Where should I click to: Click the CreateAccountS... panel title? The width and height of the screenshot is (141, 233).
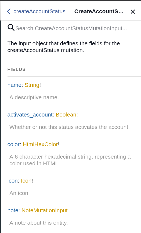tap(99, 11)
